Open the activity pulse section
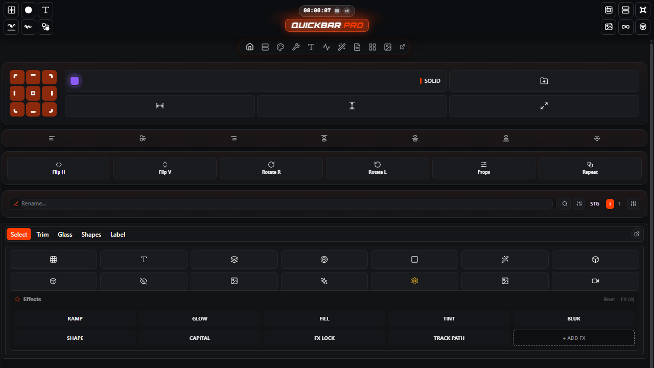 (x=326, y=47)
